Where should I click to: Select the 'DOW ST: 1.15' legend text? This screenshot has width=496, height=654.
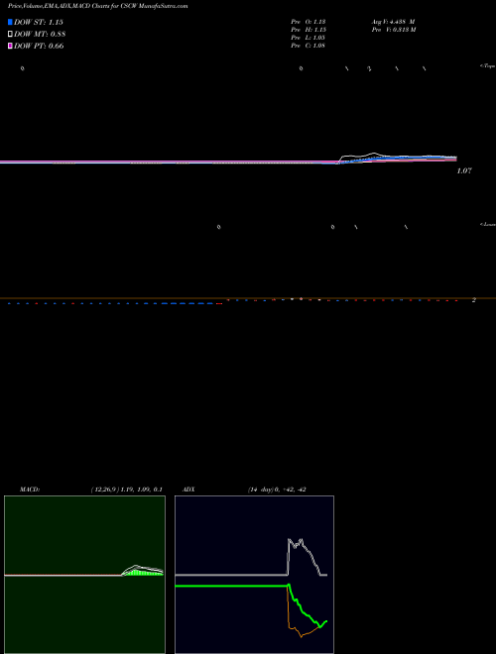[x=39, y=22]
